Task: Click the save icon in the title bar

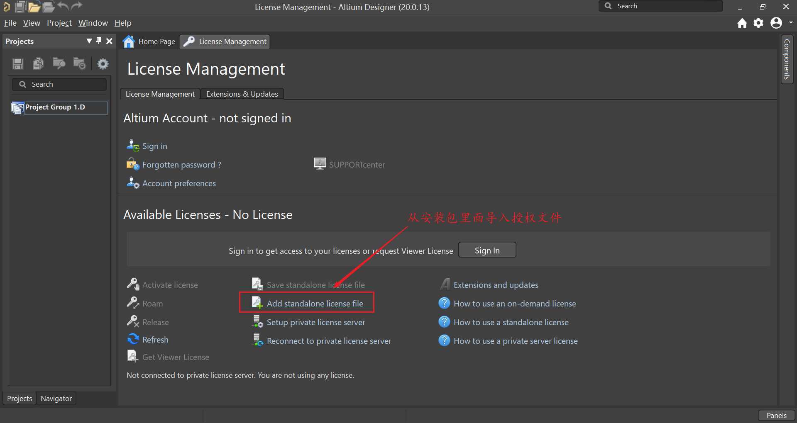Action: tap(20, 7)
